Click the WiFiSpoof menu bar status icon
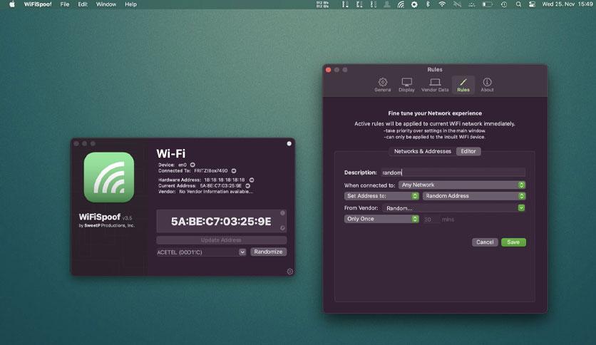 pos(401,4)
